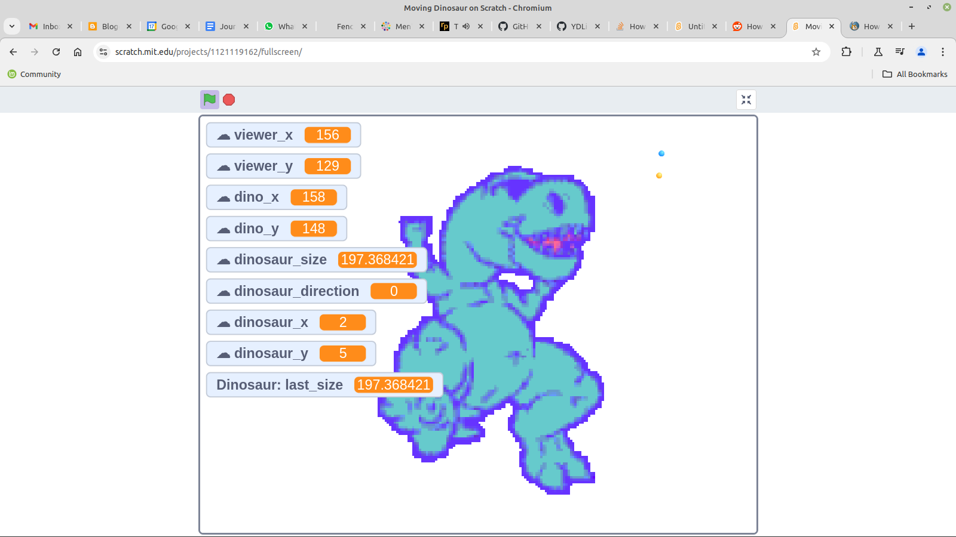Click the dinosaur_size variable monitor

pos(316,260)
